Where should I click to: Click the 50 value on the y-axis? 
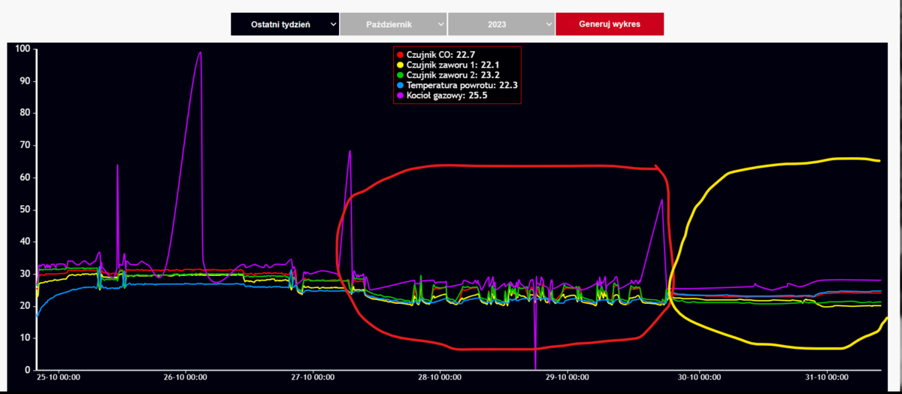[23, 210]
